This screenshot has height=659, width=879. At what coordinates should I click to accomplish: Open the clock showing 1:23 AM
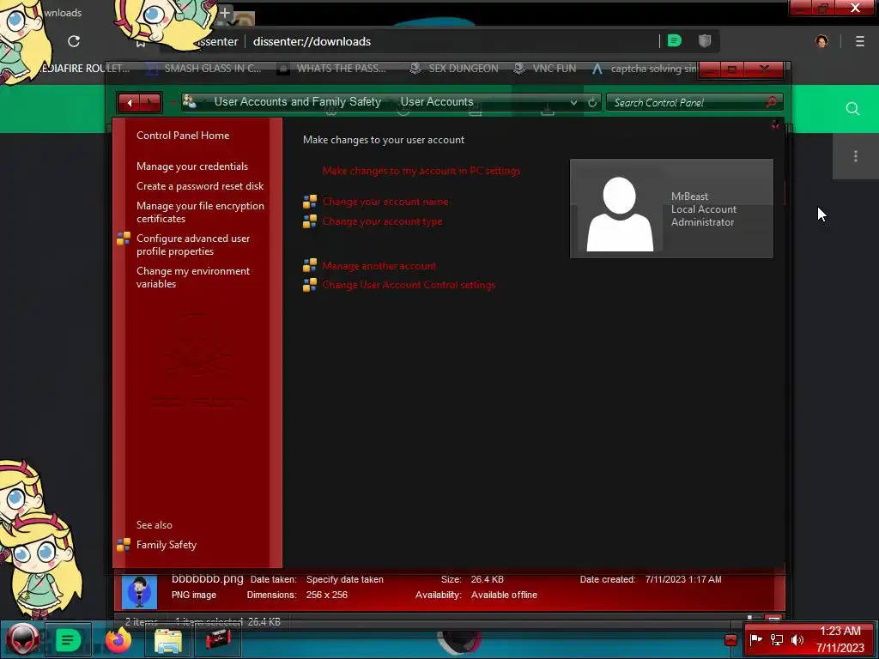840,639
